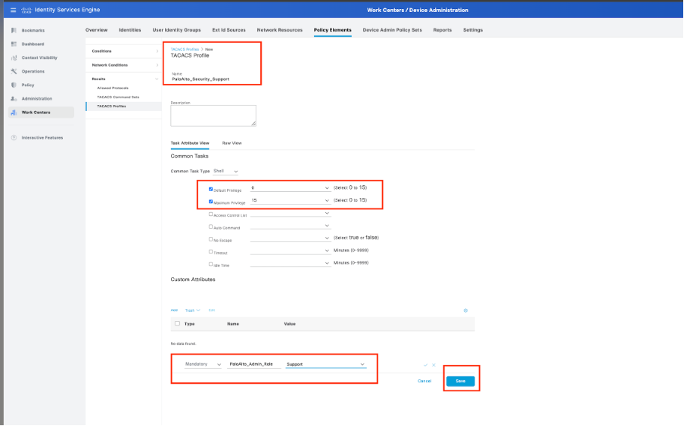684x426 pixels.
Task: Click the Bookmarks sidebar icon
Action: coord(14,30)
